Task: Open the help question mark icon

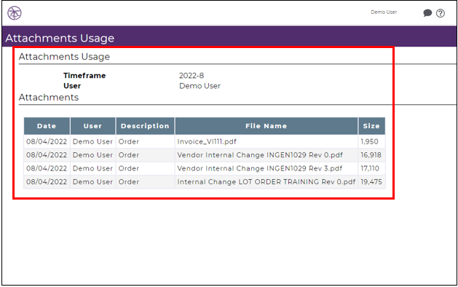Action: pos(441,13)
